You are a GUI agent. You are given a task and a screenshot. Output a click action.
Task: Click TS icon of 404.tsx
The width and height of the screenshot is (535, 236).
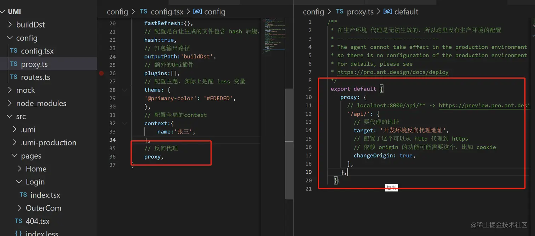coord(18,220)
